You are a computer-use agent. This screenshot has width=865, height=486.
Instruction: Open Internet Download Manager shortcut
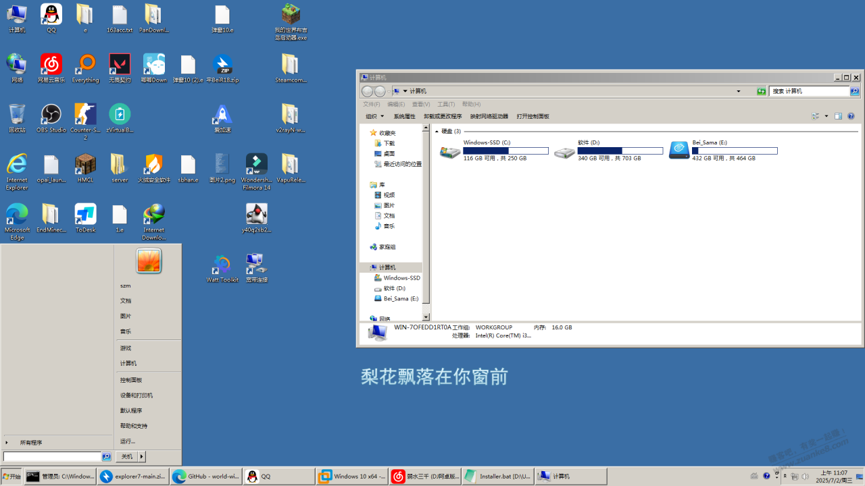(x=154, y=221)
